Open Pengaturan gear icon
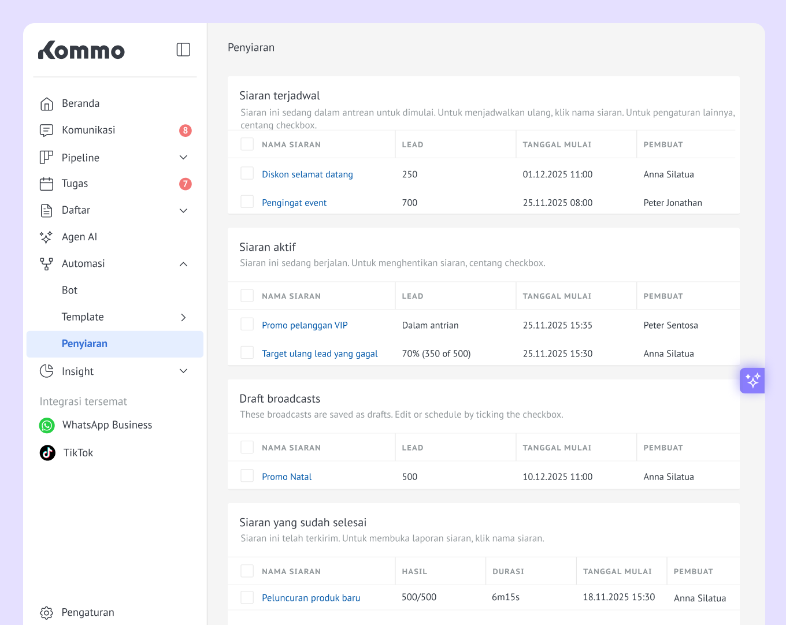This screenshot has width=786, height=625. (46, 612)
